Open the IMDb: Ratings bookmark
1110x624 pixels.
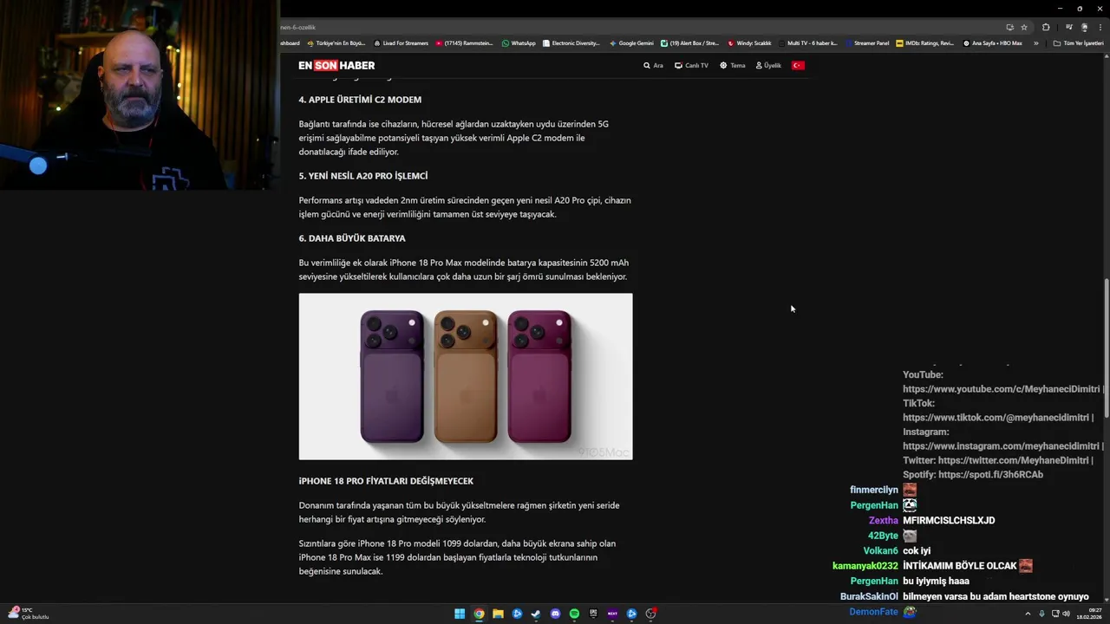point(925,43)
